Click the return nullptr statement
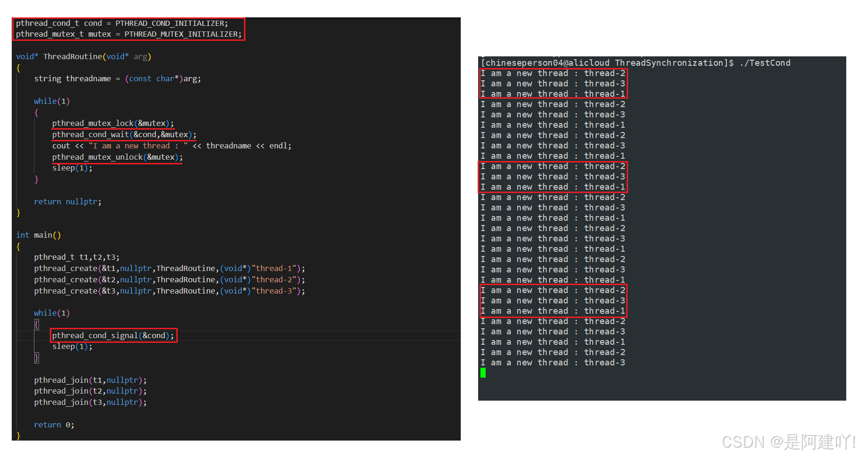 pos(67,202)
